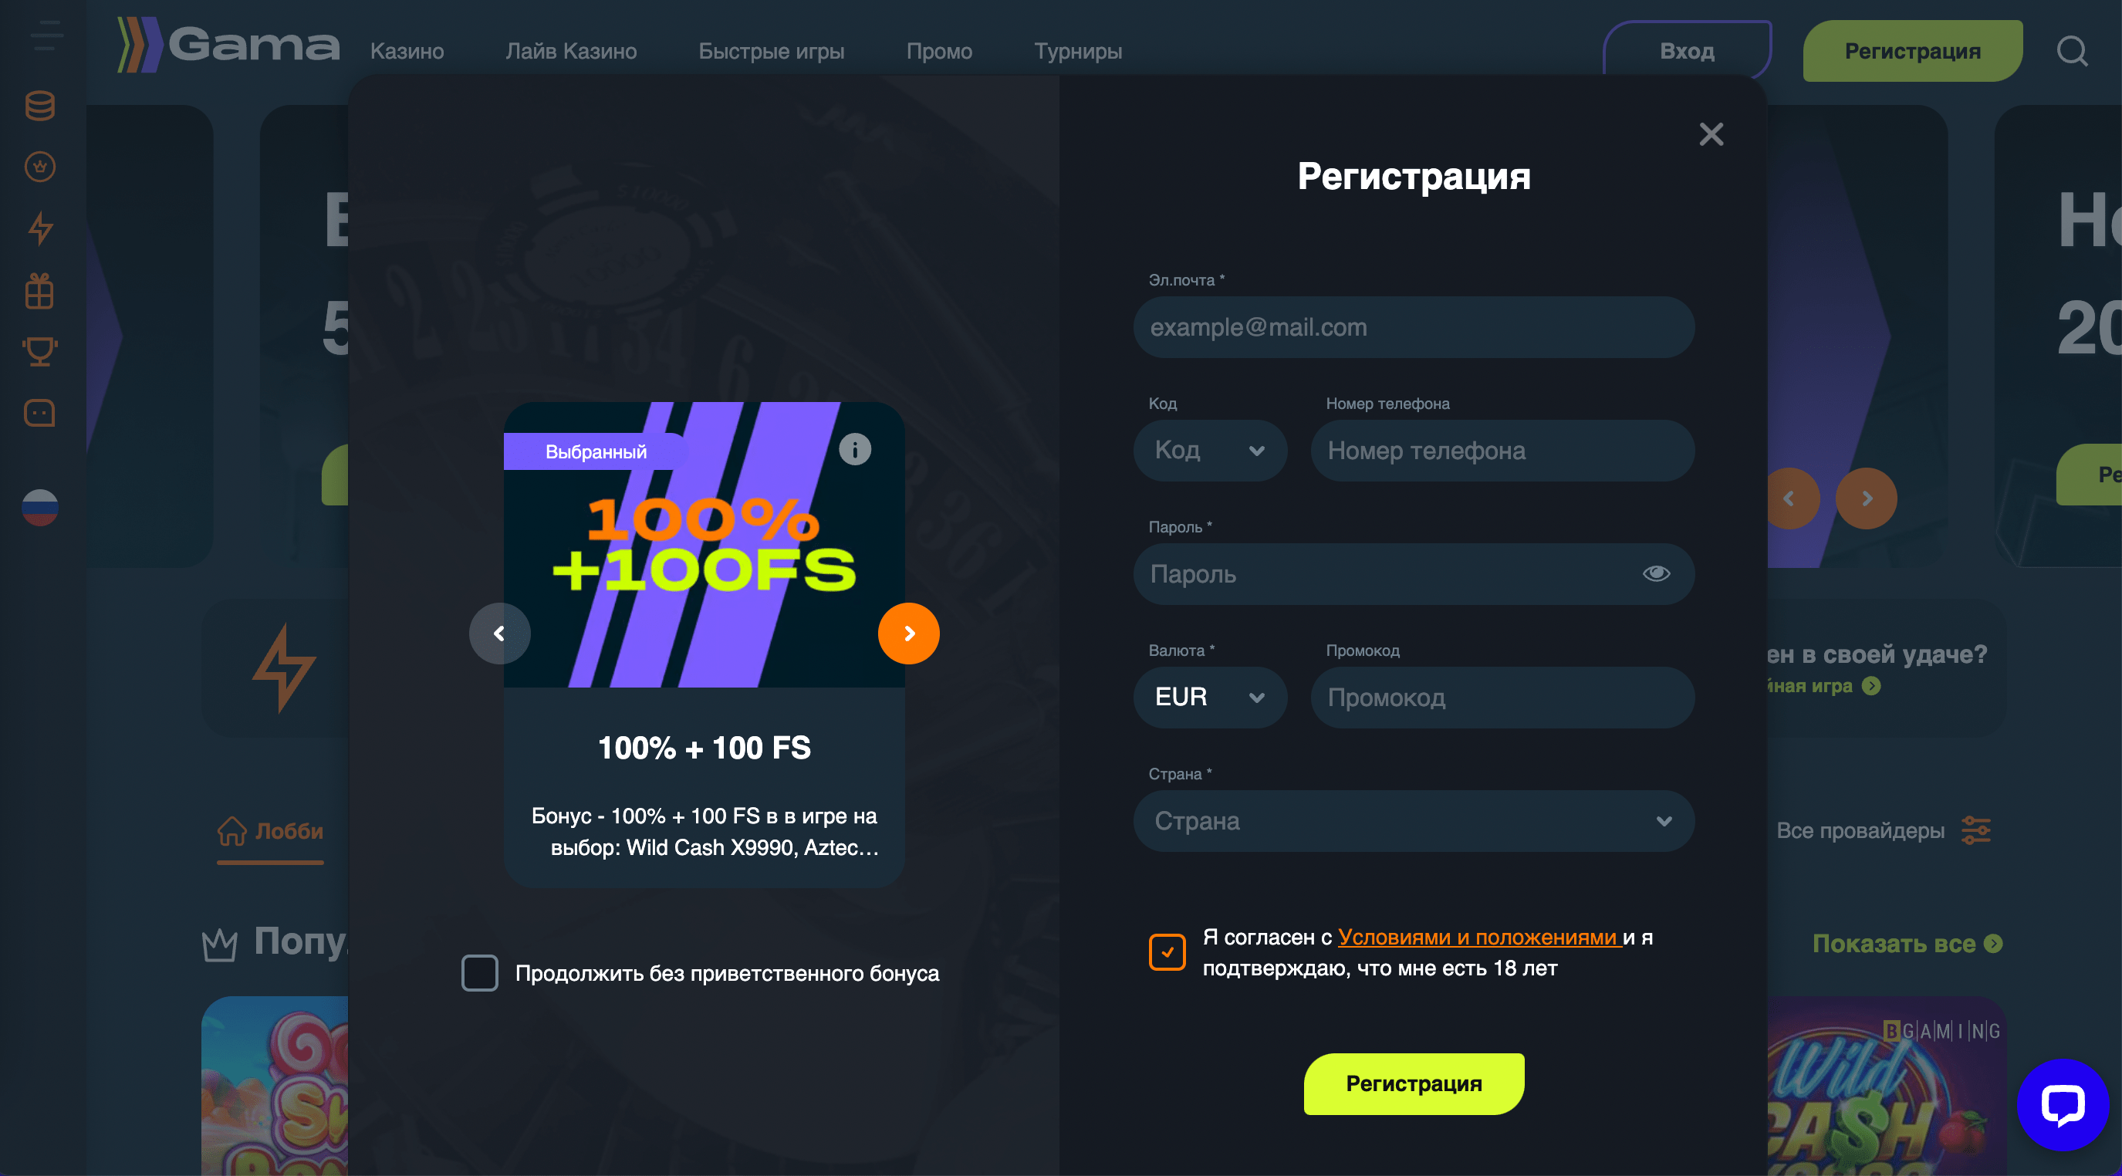Toggle password visibility eye icon
This screenshot has height=1176, width=2122.
[1656, 573]
